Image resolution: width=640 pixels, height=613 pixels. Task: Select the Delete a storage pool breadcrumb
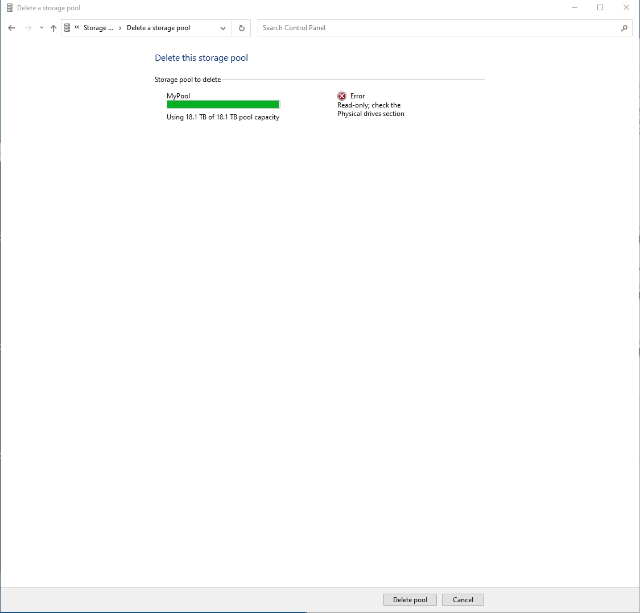point(158,27)
